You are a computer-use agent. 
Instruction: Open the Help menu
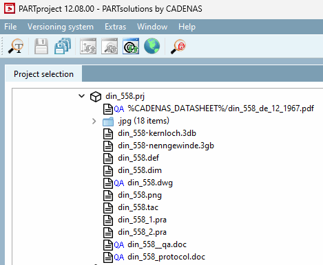click(x=187, y=27)
